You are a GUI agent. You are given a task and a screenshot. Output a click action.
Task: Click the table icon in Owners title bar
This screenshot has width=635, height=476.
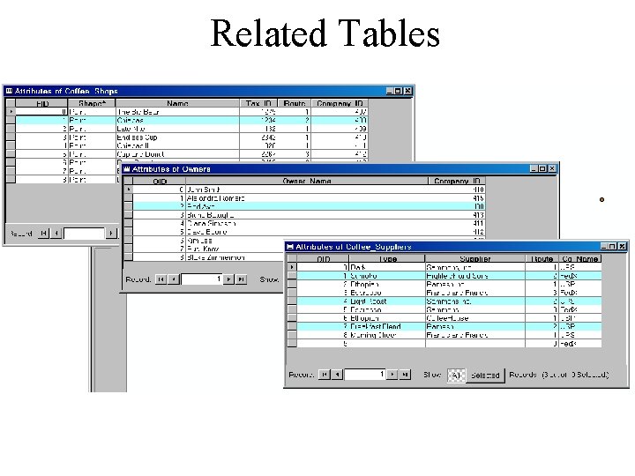click(127, 168)
